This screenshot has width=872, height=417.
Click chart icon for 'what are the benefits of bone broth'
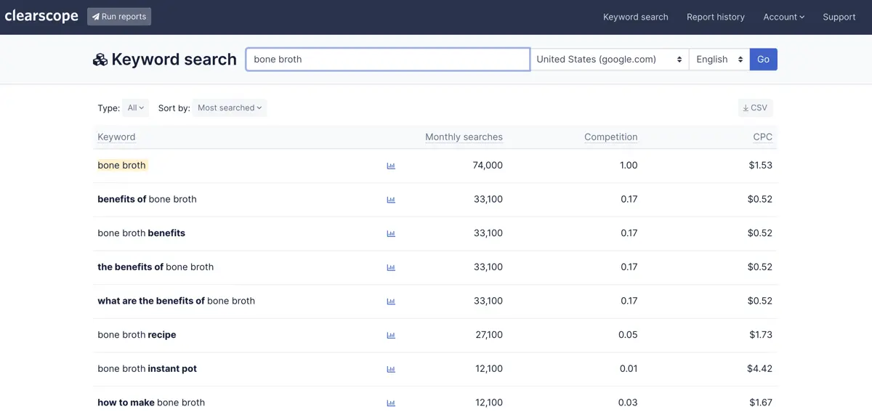(391, 301)
